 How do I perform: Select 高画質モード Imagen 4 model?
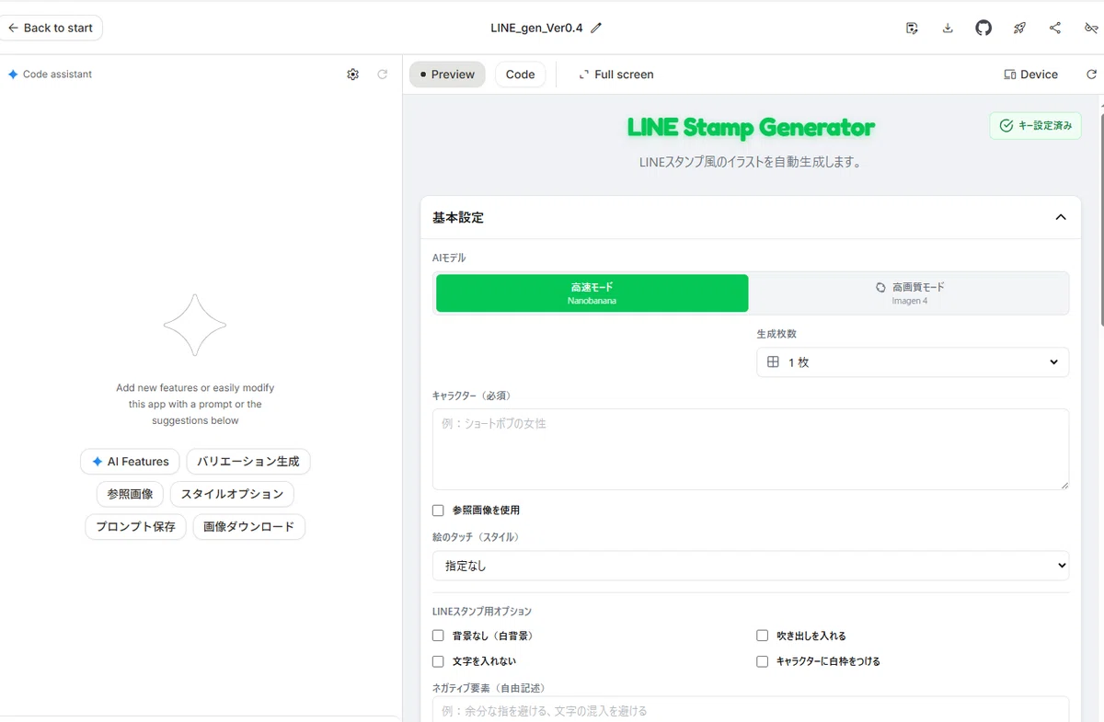[x=909, y=293]
